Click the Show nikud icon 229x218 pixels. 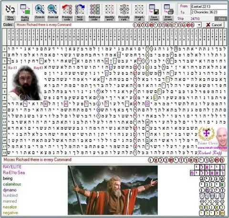tap(10, 9)
